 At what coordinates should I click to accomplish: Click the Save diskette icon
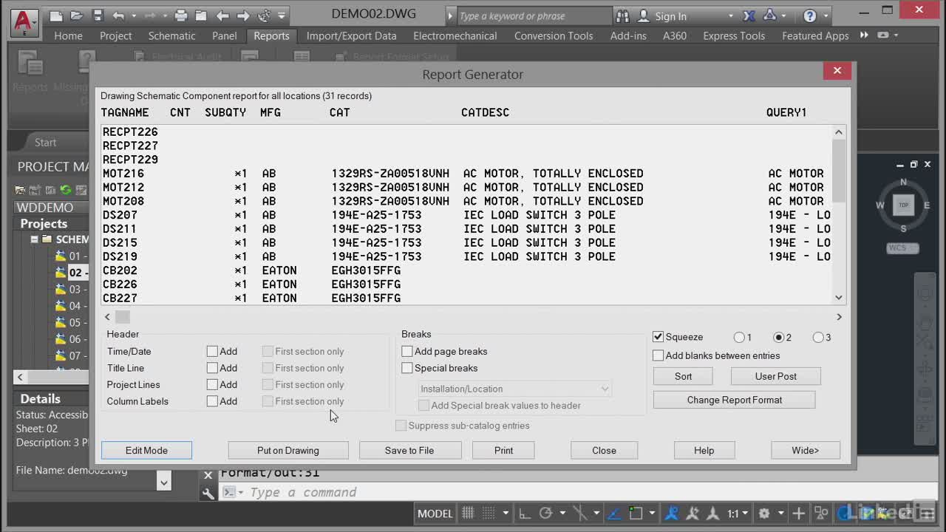click(98, 16)
